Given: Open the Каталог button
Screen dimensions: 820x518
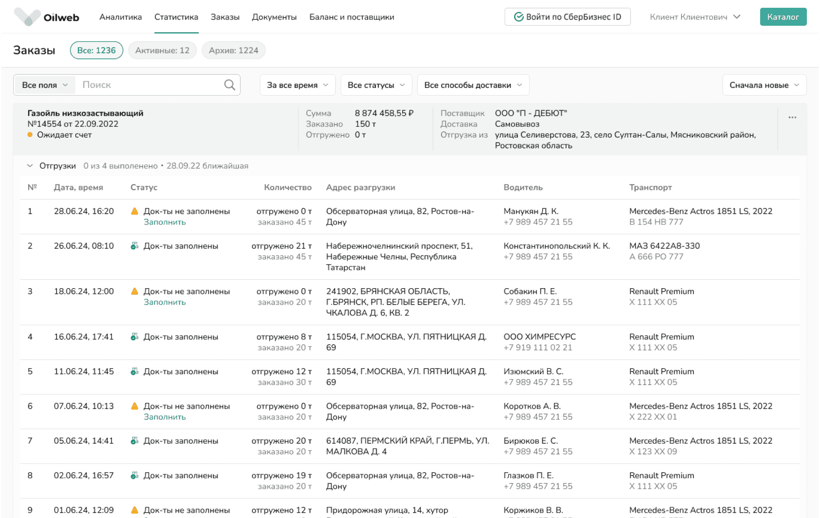Looking at the screenshot, I should pyautogui.click(x=783, y=17).
